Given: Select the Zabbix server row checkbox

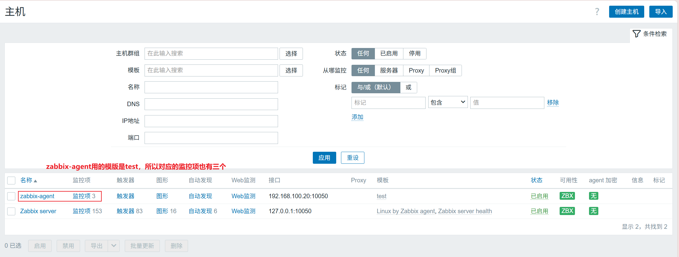Looking at the screenshot, I should [x=11, y=211].
